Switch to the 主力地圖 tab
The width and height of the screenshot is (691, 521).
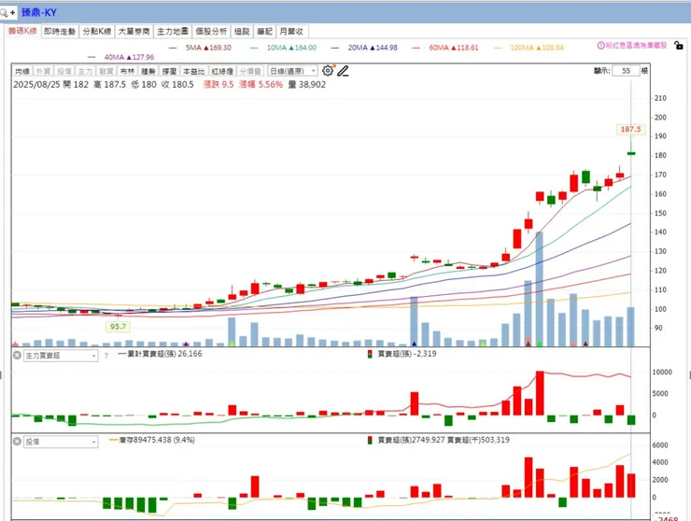point(173,32)
